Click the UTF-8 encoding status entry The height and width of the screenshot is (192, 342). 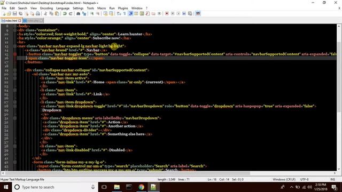304,179
